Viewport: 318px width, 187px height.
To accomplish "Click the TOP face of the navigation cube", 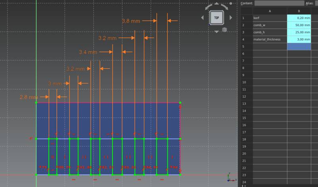I will pos(216,17).
